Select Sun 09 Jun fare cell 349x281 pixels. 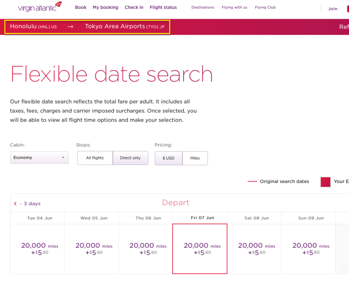(x=308, y=249)
